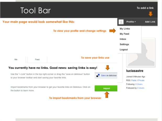
Task: Go to Inbox in profile menu
Action: (123, 39)
